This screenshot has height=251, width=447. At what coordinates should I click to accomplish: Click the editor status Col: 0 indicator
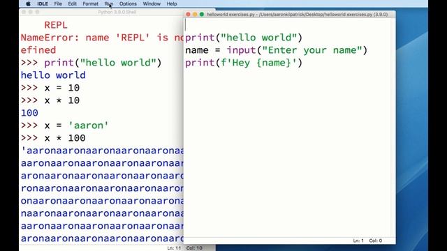[376, 241]
